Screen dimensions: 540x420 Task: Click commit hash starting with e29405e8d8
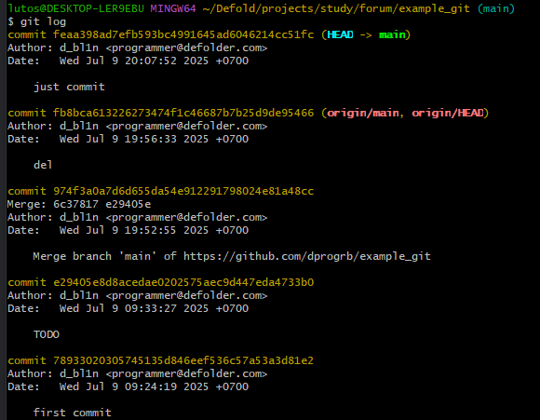click(183, 282)
